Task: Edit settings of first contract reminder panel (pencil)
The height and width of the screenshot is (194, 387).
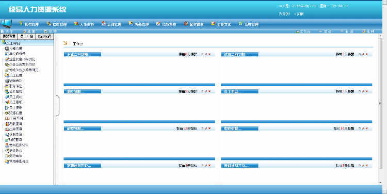Action: coord(206,54)
